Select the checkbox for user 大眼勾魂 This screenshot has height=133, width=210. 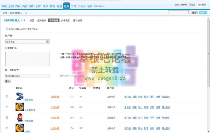[x=7, y=118]
